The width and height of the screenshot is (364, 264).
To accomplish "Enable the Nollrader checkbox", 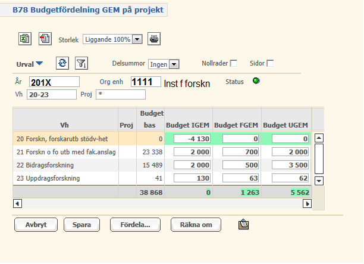I will point(234,63).
